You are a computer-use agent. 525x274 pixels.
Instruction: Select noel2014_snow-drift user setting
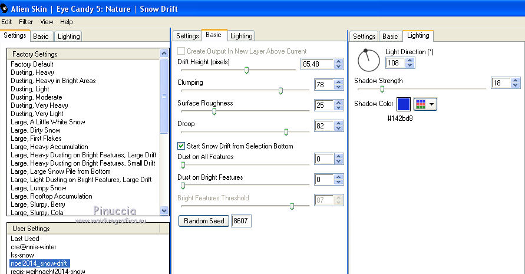39,263
